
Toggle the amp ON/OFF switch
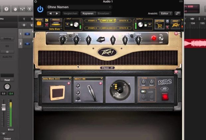pos(161,38)
